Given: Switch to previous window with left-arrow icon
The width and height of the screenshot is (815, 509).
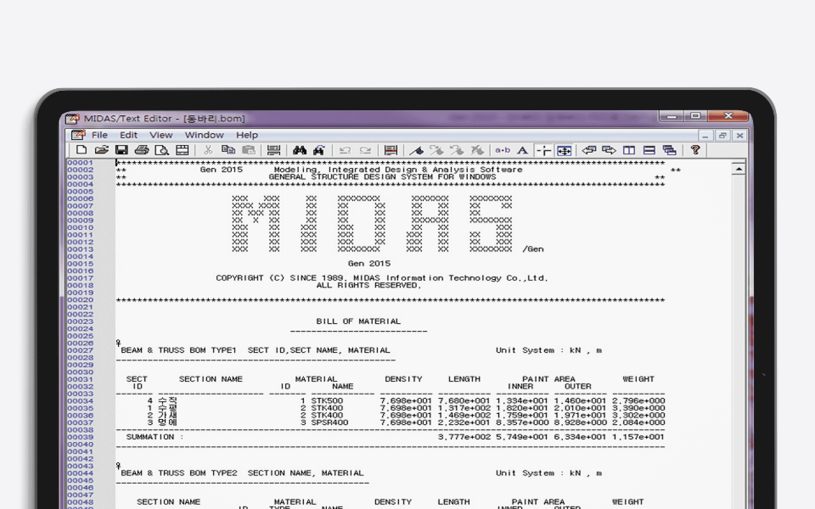Looking at the screenshot, I should (x=589, y=150).
